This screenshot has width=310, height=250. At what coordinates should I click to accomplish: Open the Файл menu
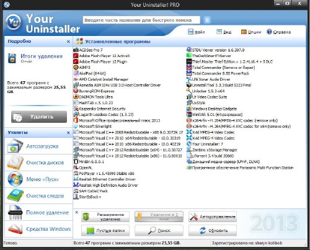pos(197,32)
